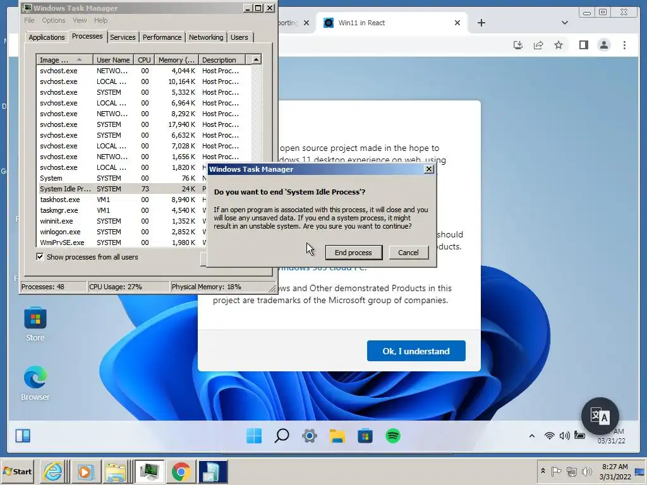
Task: Open the Win11 widgets panel icon
Action: pos(23,436)
